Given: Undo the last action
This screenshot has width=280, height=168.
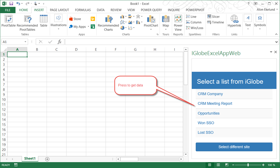Looking at the screenshot, I should 18,3.
